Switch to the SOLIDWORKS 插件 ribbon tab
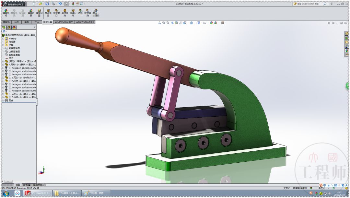Screen dimensions: 350x198 tap(64, 22)
